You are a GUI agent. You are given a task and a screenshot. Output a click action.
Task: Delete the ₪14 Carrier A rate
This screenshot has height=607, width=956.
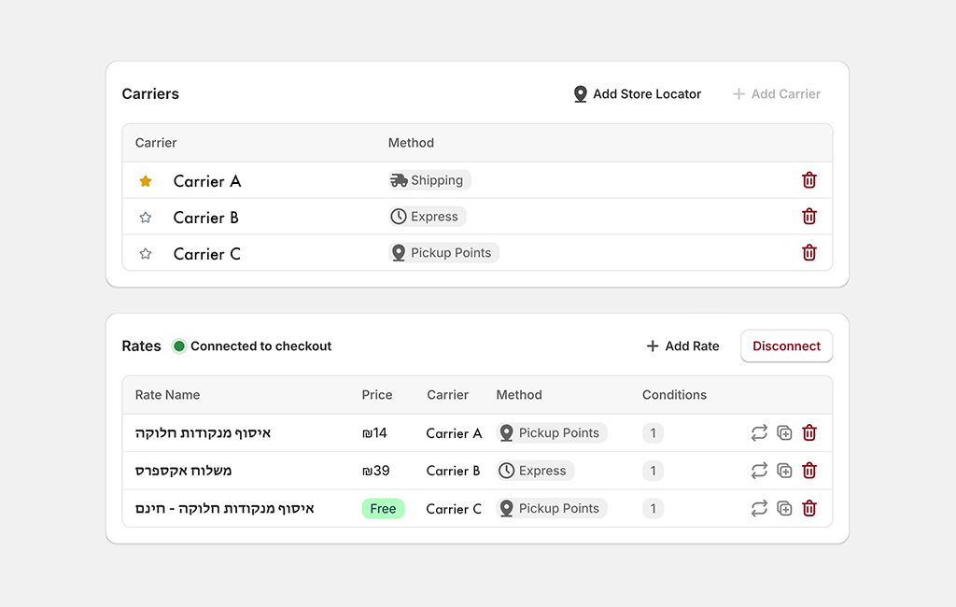pos(809,433)
